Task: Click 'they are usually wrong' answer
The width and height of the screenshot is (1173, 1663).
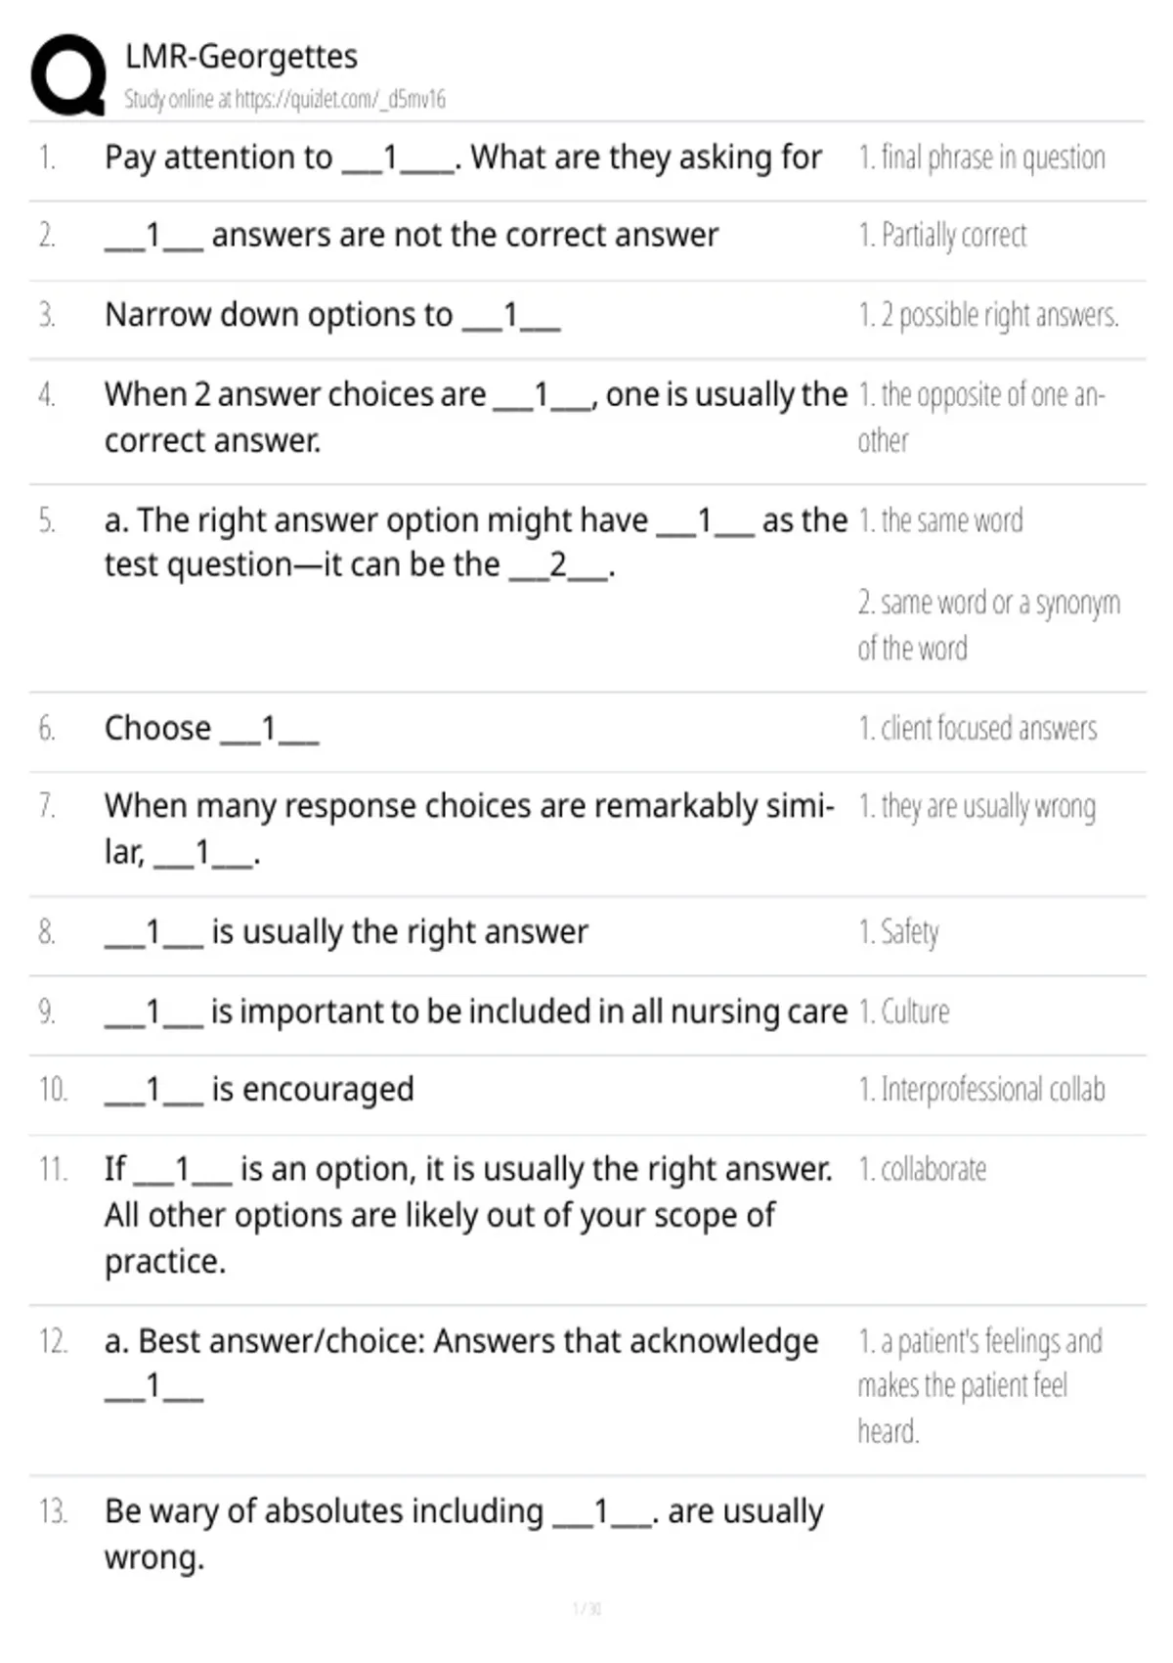Action: pos(977,807)
